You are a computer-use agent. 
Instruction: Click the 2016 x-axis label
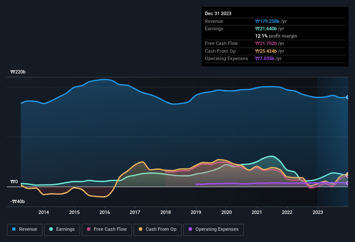click(105, 212)
